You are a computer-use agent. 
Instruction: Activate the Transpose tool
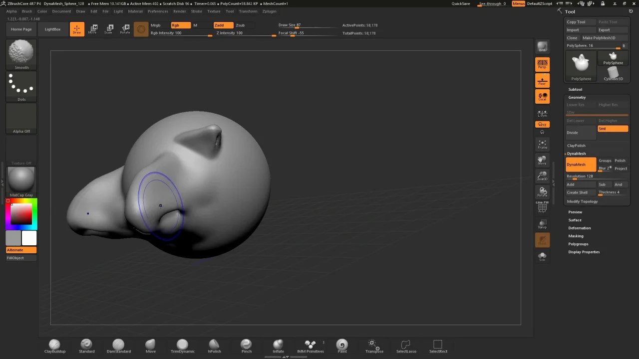pyautogui.click(x=374, y=346)
